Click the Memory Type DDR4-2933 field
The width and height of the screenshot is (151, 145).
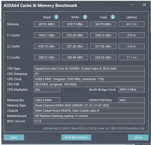[x=89, y=105]
